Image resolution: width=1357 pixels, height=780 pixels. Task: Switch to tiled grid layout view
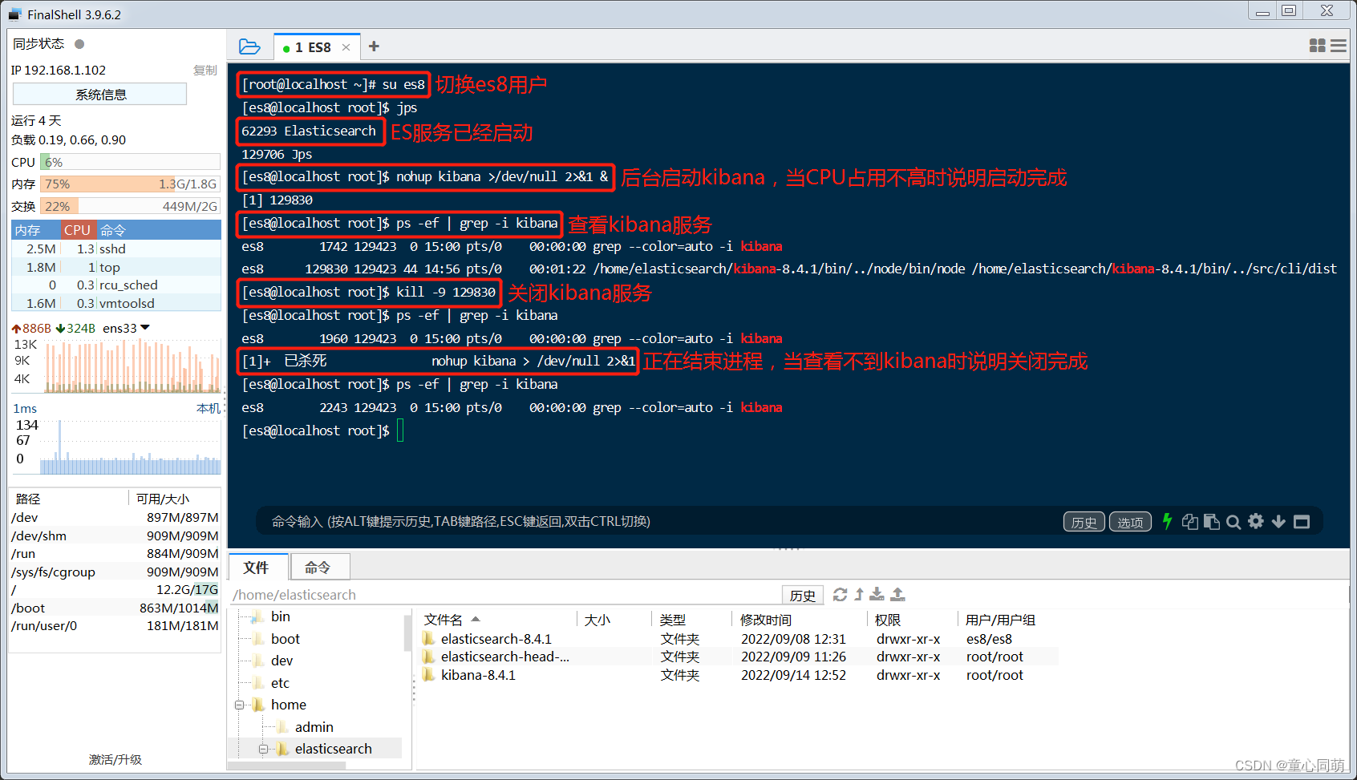[1317, 46]
